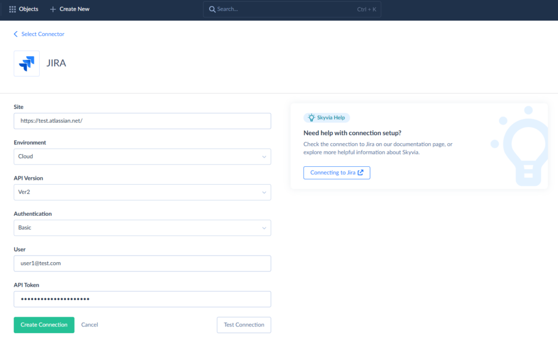Click the lightbulb icon on Skyvia Help badge
The width and height of the screenshot is (558, 357).
[x=311, y=117]
